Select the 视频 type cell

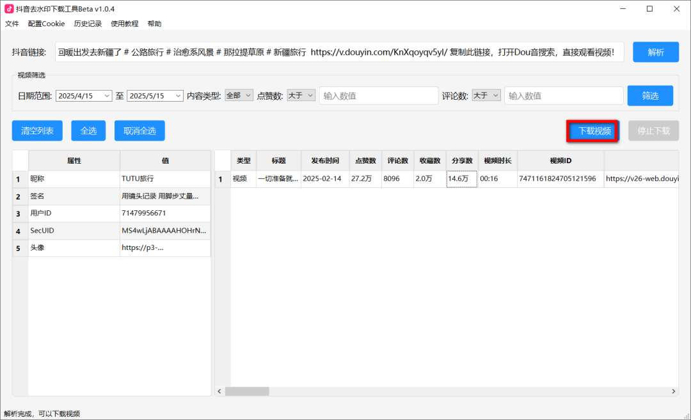coord(244,179)
